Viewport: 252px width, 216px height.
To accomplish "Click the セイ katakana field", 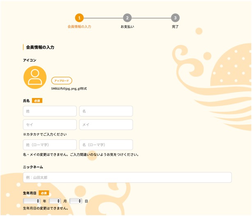I will 50,125.
